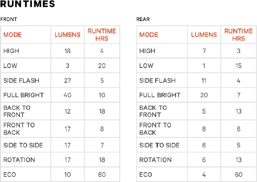Select the REAR table label
The image size is (257, 182).
point(143,19)
